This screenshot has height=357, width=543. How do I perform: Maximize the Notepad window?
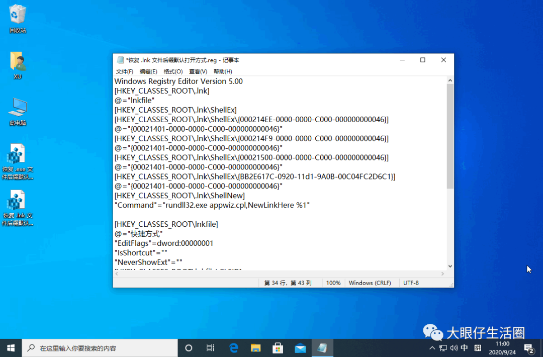422,60
